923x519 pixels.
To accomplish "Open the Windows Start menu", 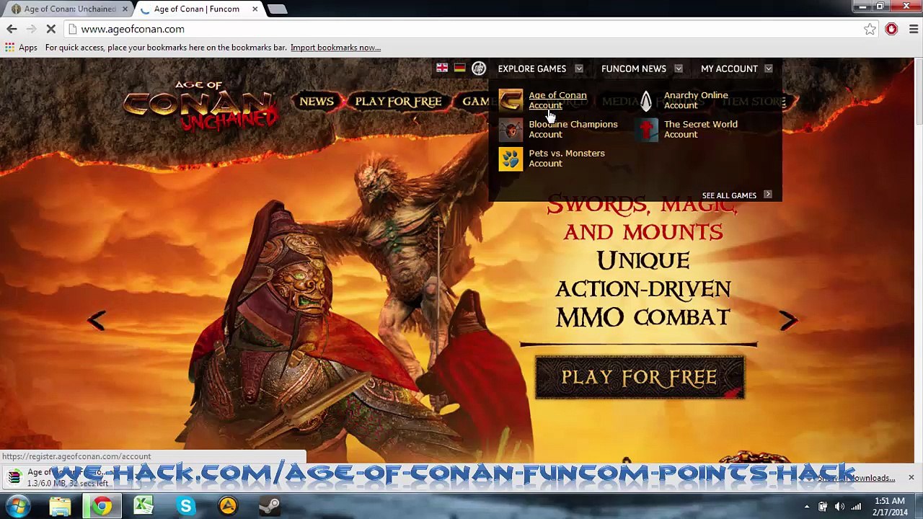I will coord(17,506).
